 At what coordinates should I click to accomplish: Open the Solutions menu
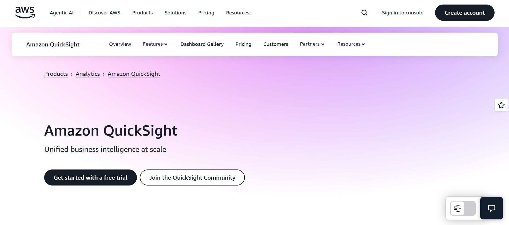[175, 13]
